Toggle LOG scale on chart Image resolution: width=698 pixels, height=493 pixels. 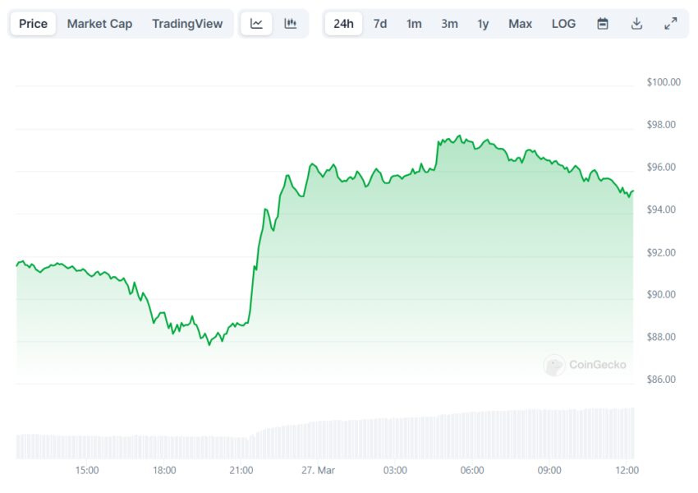pos(563,24)
